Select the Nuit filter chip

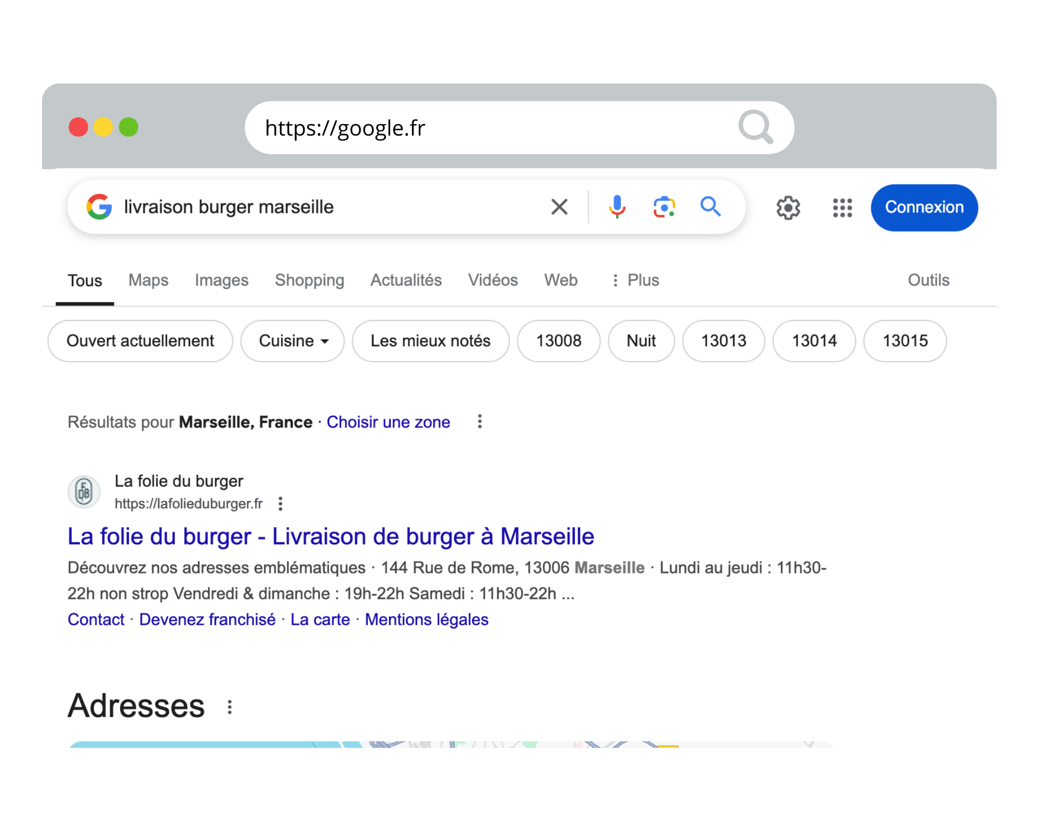tap(642, 341)
